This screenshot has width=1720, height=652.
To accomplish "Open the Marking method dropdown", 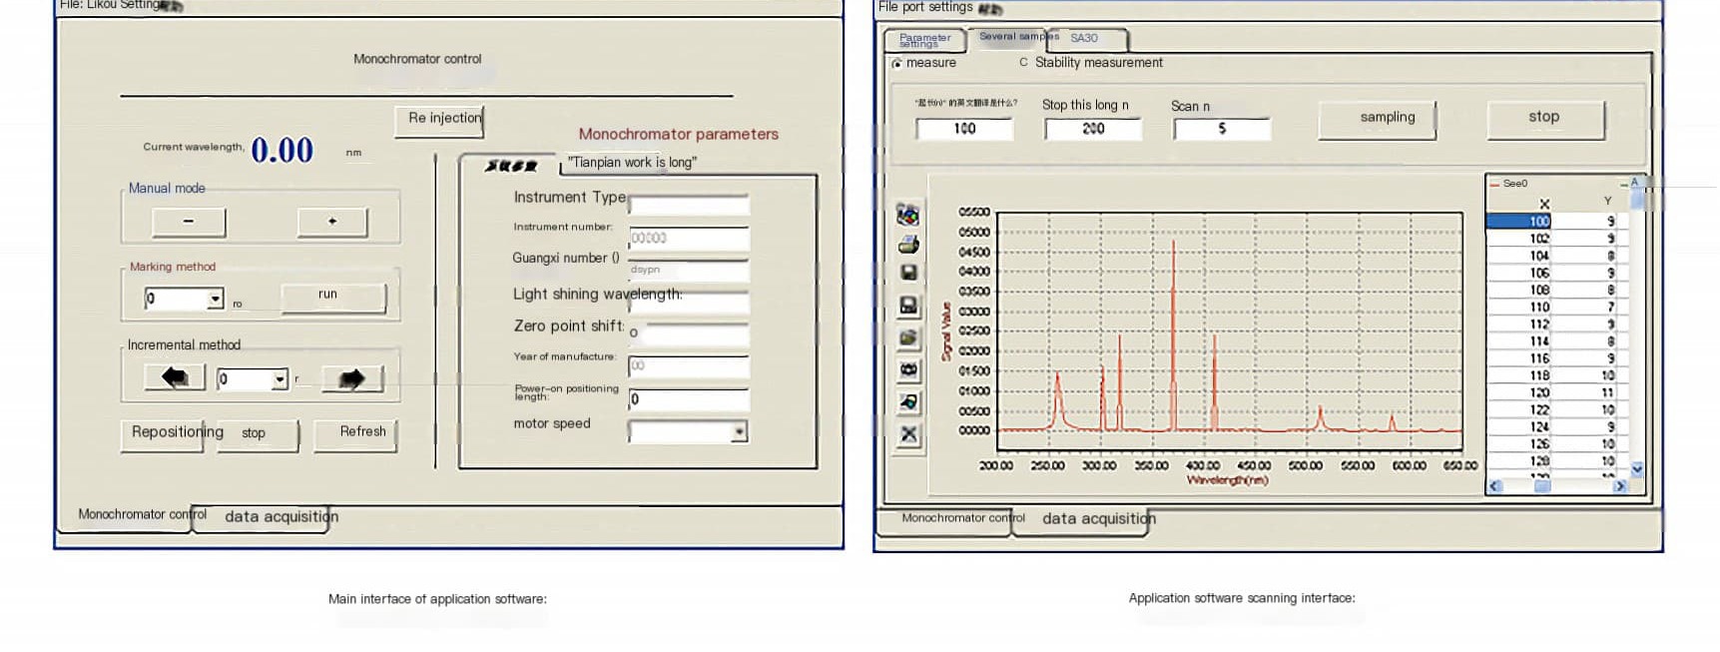I will coord(215,299).
